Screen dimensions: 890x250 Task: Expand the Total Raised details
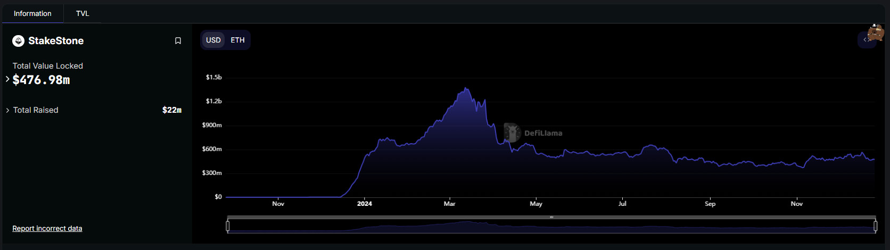[7, 110]
